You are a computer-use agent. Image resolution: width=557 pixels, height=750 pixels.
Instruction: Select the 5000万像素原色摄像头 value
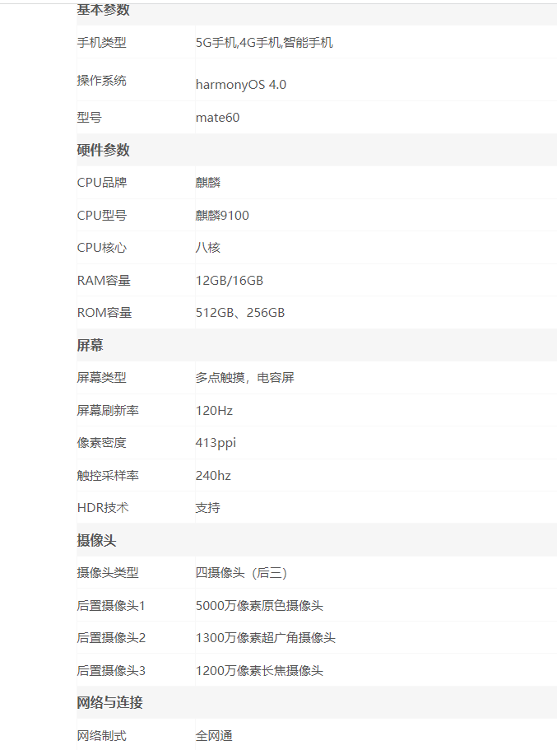click(x=260, y=606)
